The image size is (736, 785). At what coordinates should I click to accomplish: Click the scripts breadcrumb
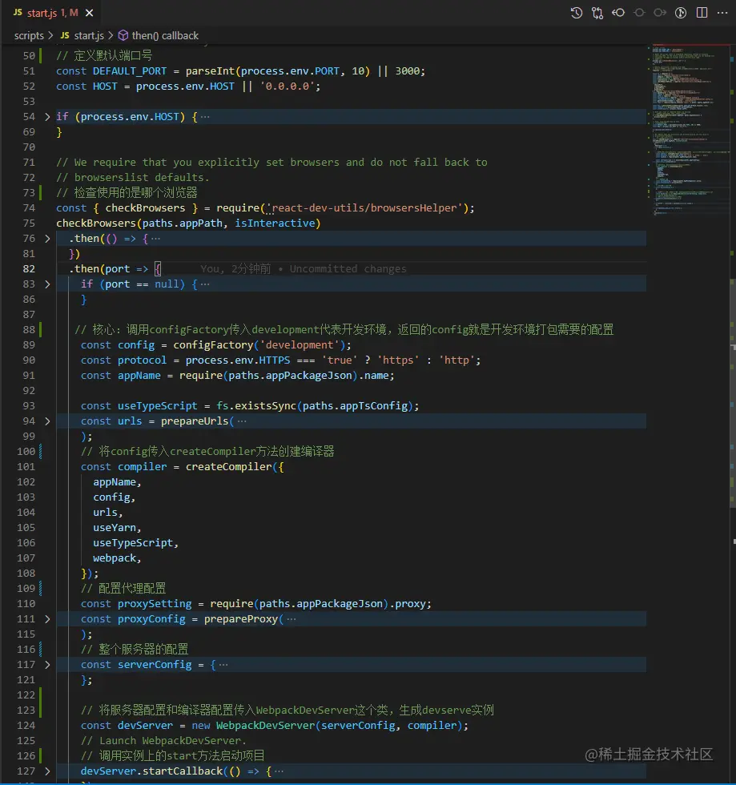click(29, 35)
